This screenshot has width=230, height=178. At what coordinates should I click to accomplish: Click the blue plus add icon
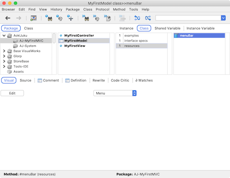coord(70,18)
